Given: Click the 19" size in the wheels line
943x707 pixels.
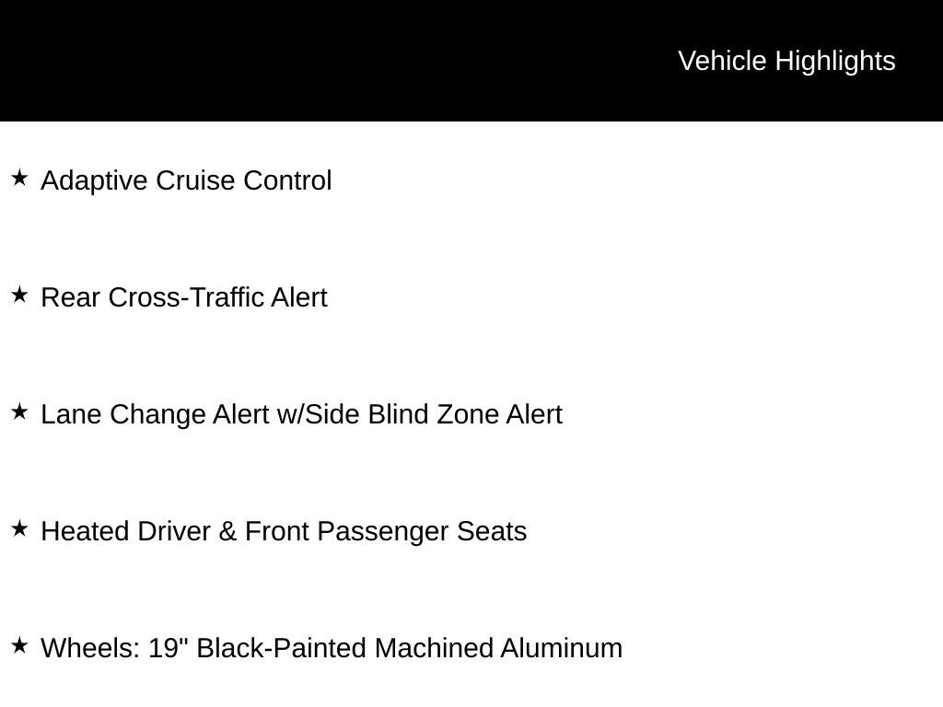Looking at the screenshot, I should click(x=168, y=648).
